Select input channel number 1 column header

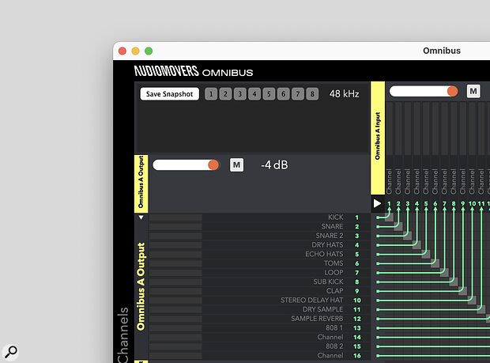(389, 204)
